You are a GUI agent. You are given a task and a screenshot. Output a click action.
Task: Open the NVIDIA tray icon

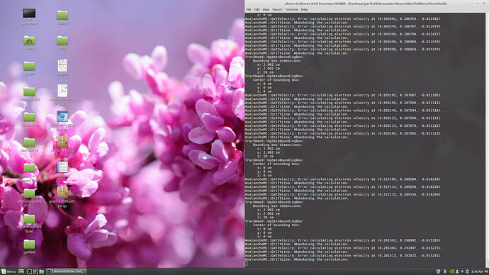pos(451,271)
